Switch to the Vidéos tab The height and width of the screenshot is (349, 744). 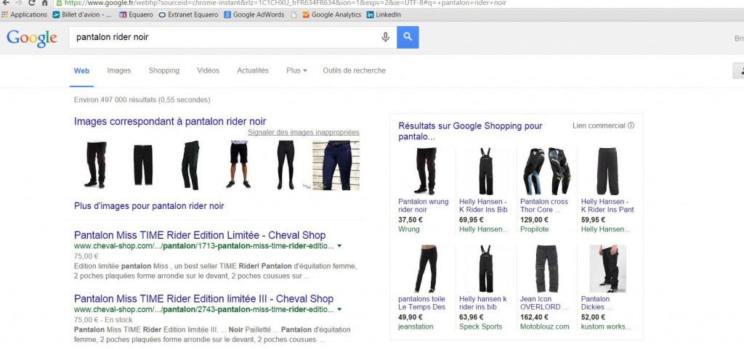click(x=208, y=70)
